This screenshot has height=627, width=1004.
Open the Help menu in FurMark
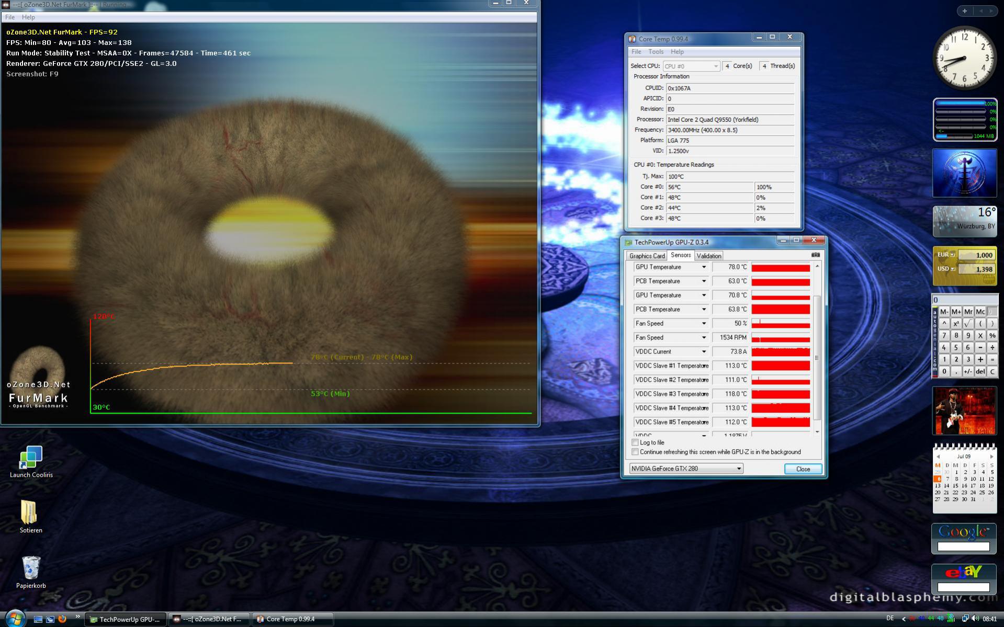[28, 17]
